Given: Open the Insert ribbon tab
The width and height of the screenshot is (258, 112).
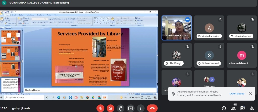Looking at the screenshot, I should pos(14,15).
